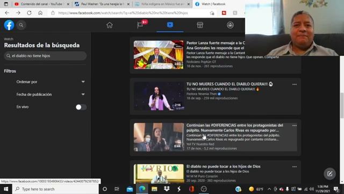Click the browser address bar URL
344x194 pixels.
coord(123,13)
